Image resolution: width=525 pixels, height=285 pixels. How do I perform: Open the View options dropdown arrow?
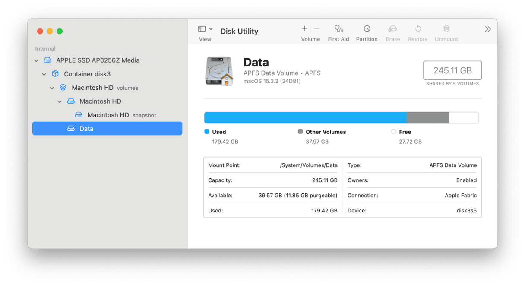[x=211, y=29]
